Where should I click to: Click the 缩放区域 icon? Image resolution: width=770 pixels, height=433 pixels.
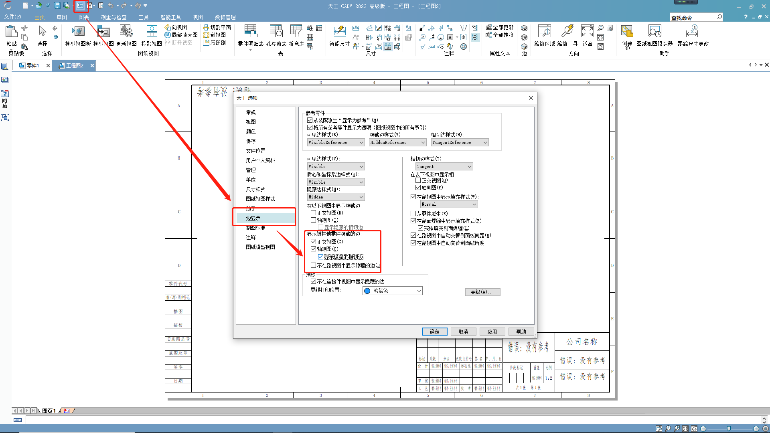point(545,36)
